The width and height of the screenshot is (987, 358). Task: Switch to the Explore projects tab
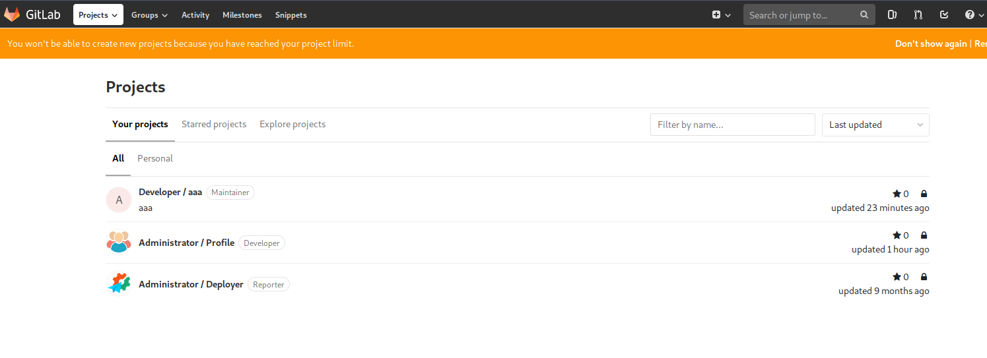292,124
